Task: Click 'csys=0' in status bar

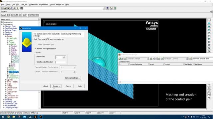Action: [x=101, y=113]
